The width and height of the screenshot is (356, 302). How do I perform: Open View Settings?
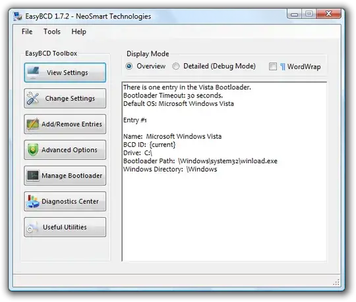65,72
